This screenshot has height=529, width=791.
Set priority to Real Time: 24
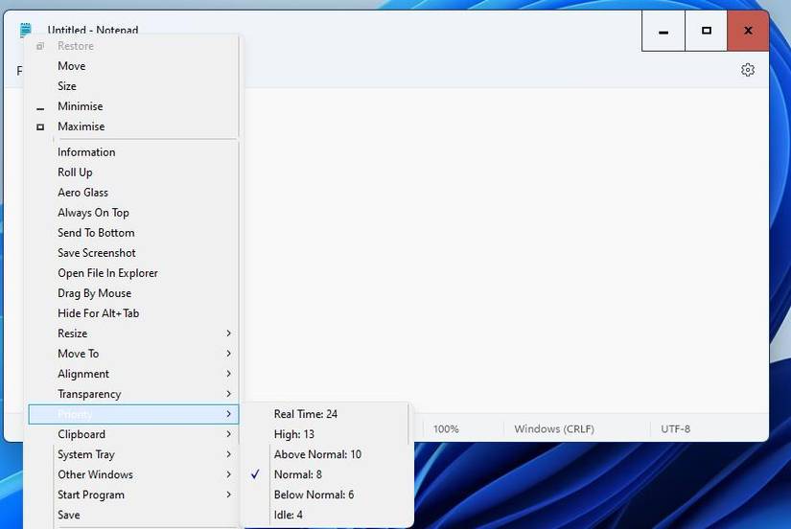[326, 415]
